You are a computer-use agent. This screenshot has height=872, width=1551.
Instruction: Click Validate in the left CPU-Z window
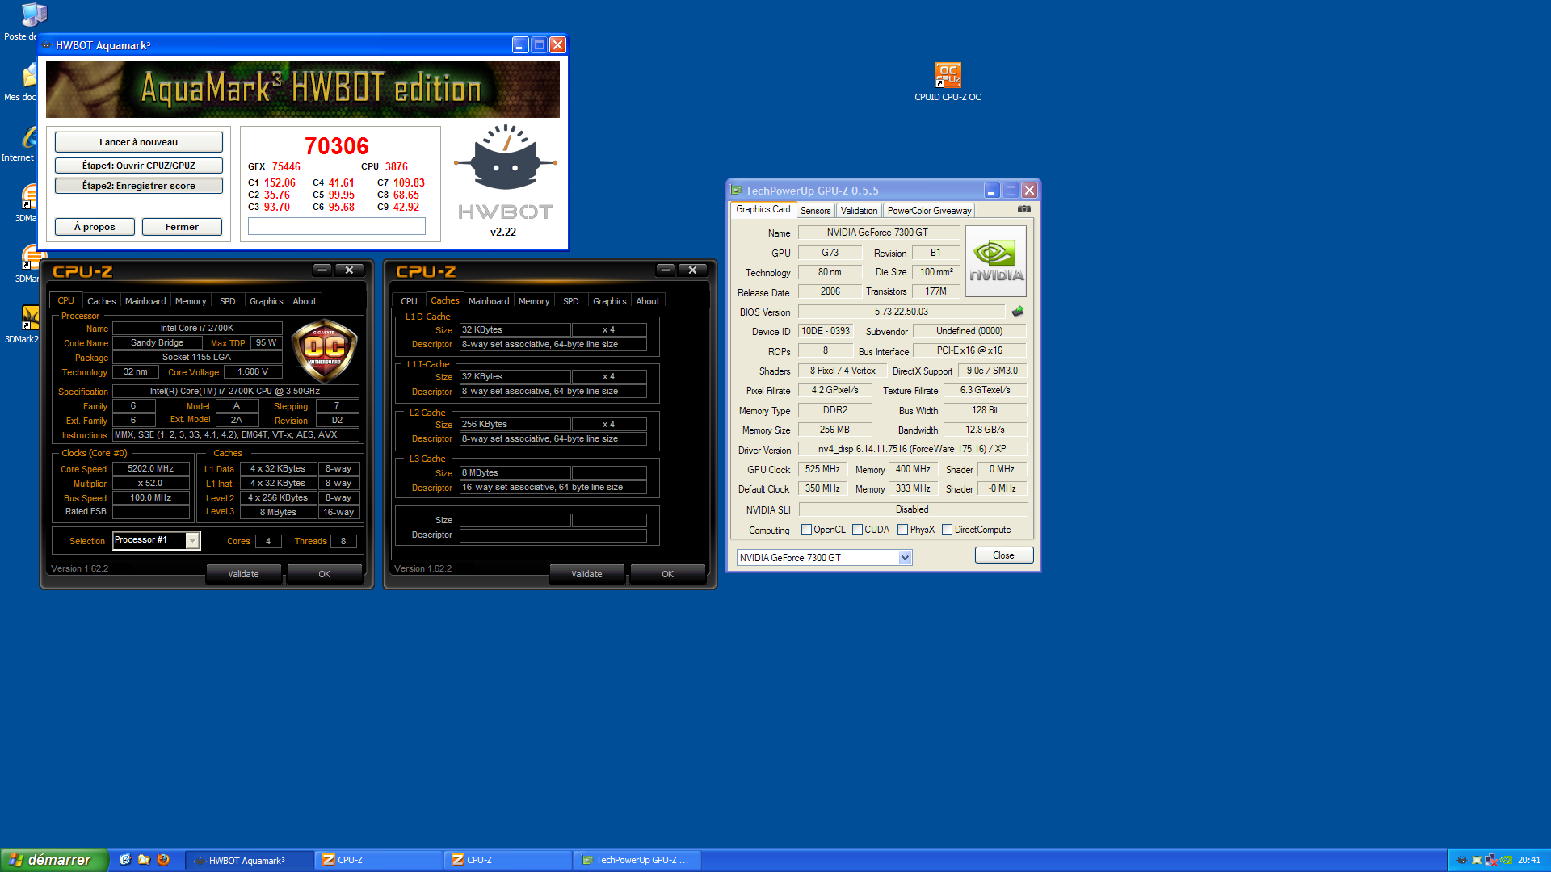click(243, 574)
